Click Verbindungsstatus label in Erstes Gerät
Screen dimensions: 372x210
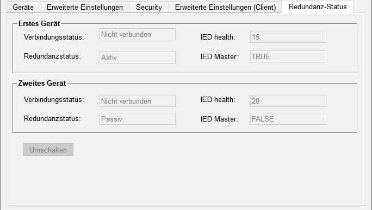click(x=54, y=37)
